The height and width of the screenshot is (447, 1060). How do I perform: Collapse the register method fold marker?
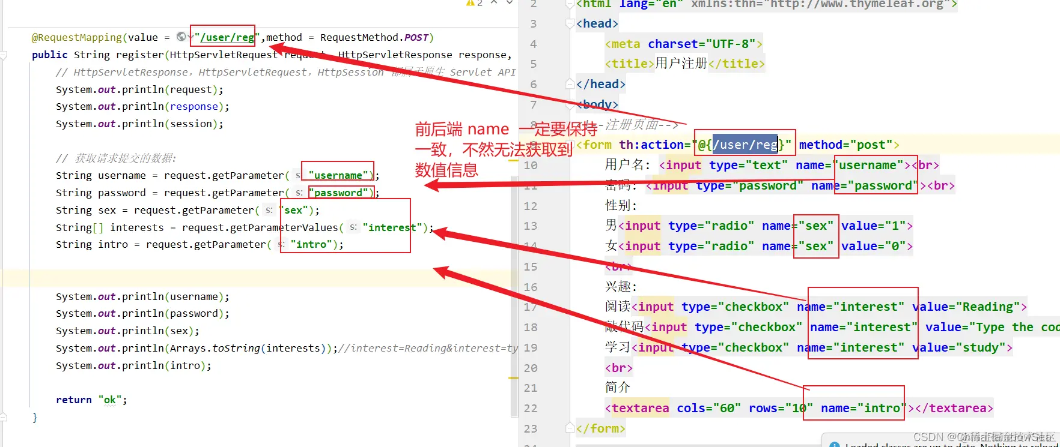pyautogui.click(x=4, y=55)
